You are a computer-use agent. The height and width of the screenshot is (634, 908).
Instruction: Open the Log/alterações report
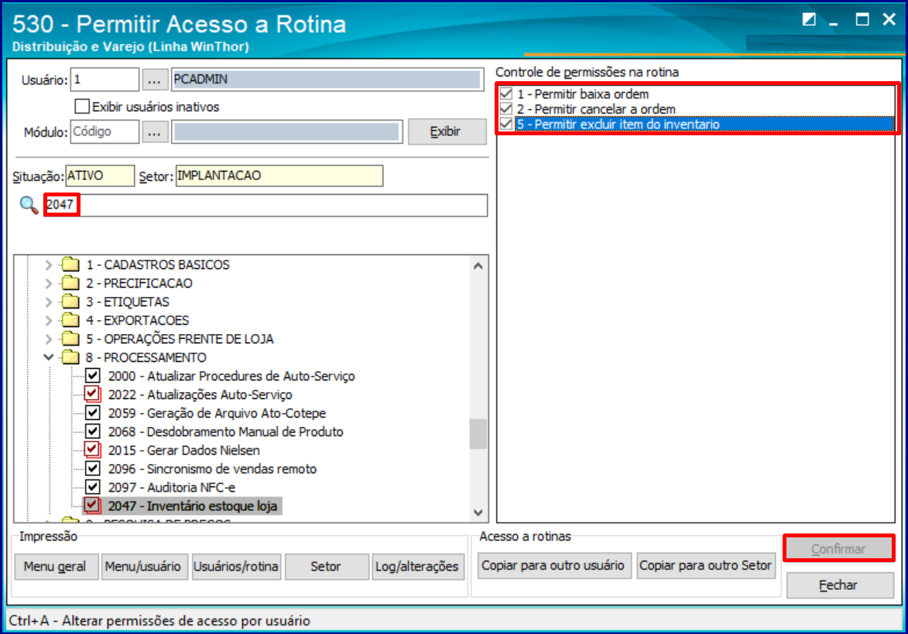pos(417,566)
